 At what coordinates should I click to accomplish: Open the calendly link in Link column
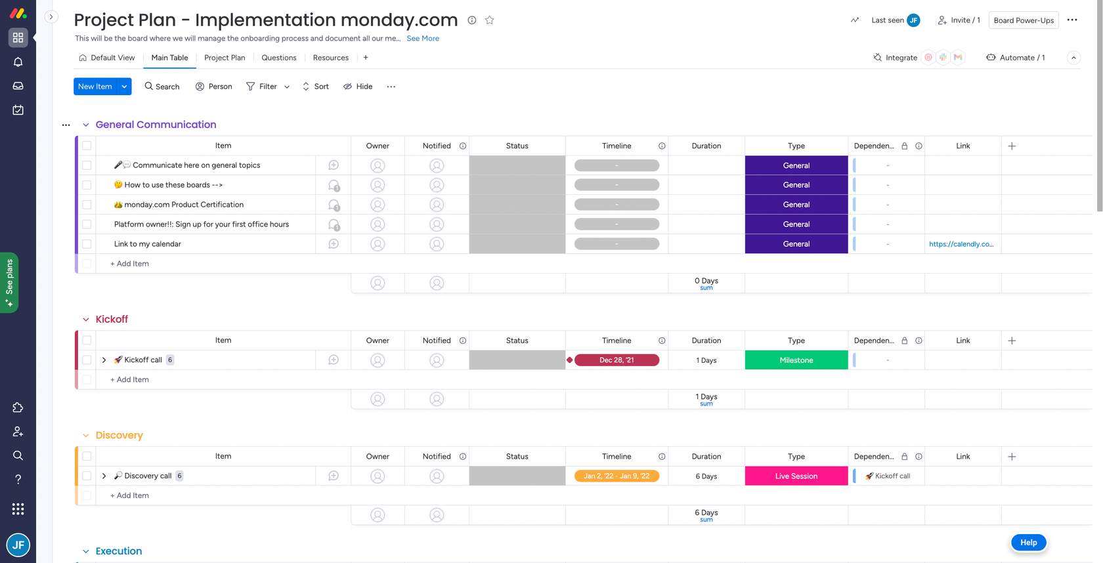click(961, 244)
